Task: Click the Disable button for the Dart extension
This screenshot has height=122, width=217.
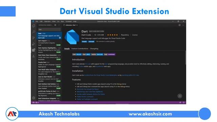Action: coord(84,41)
